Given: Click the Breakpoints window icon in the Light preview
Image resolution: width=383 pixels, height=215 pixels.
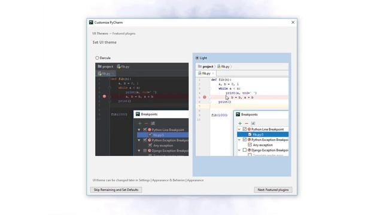Looking at the screenshot, I should tap(238, 114).
